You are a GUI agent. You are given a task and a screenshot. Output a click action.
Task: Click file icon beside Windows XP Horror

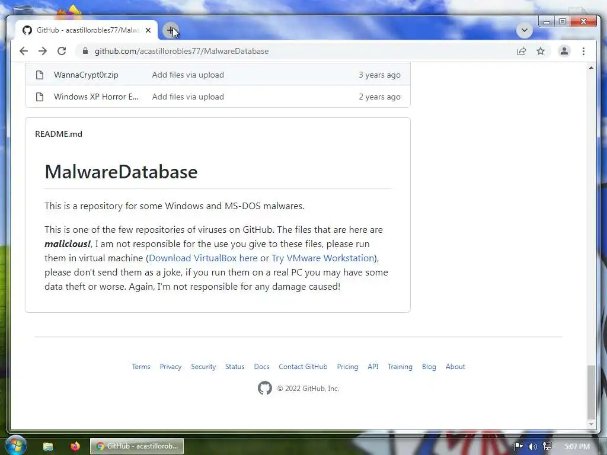(x=40, y=97)
